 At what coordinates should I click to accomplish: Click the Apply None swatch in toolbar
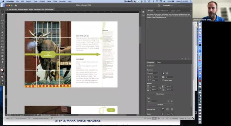[2, 77]
